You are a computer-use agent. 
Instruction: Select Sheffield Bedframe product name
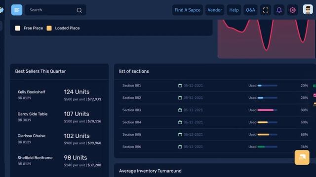tap(35, 158)
